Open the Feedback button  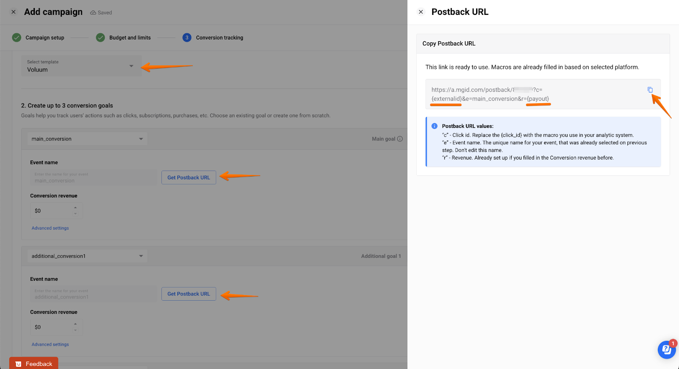[x=34, y=363]
